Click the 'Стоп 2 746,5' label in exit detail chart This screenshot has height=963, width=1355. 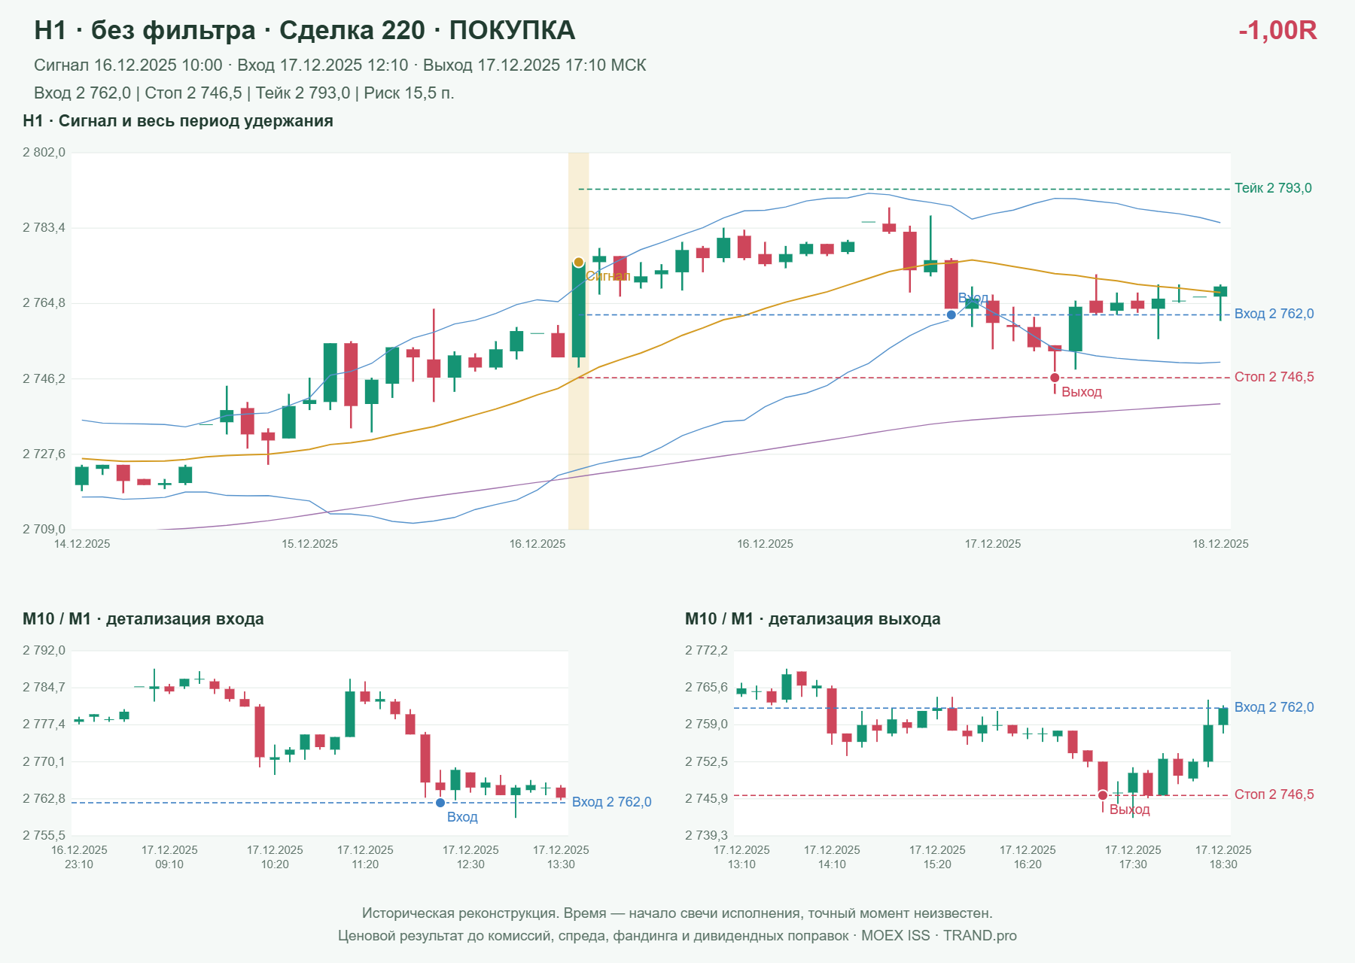point(1274,794)
